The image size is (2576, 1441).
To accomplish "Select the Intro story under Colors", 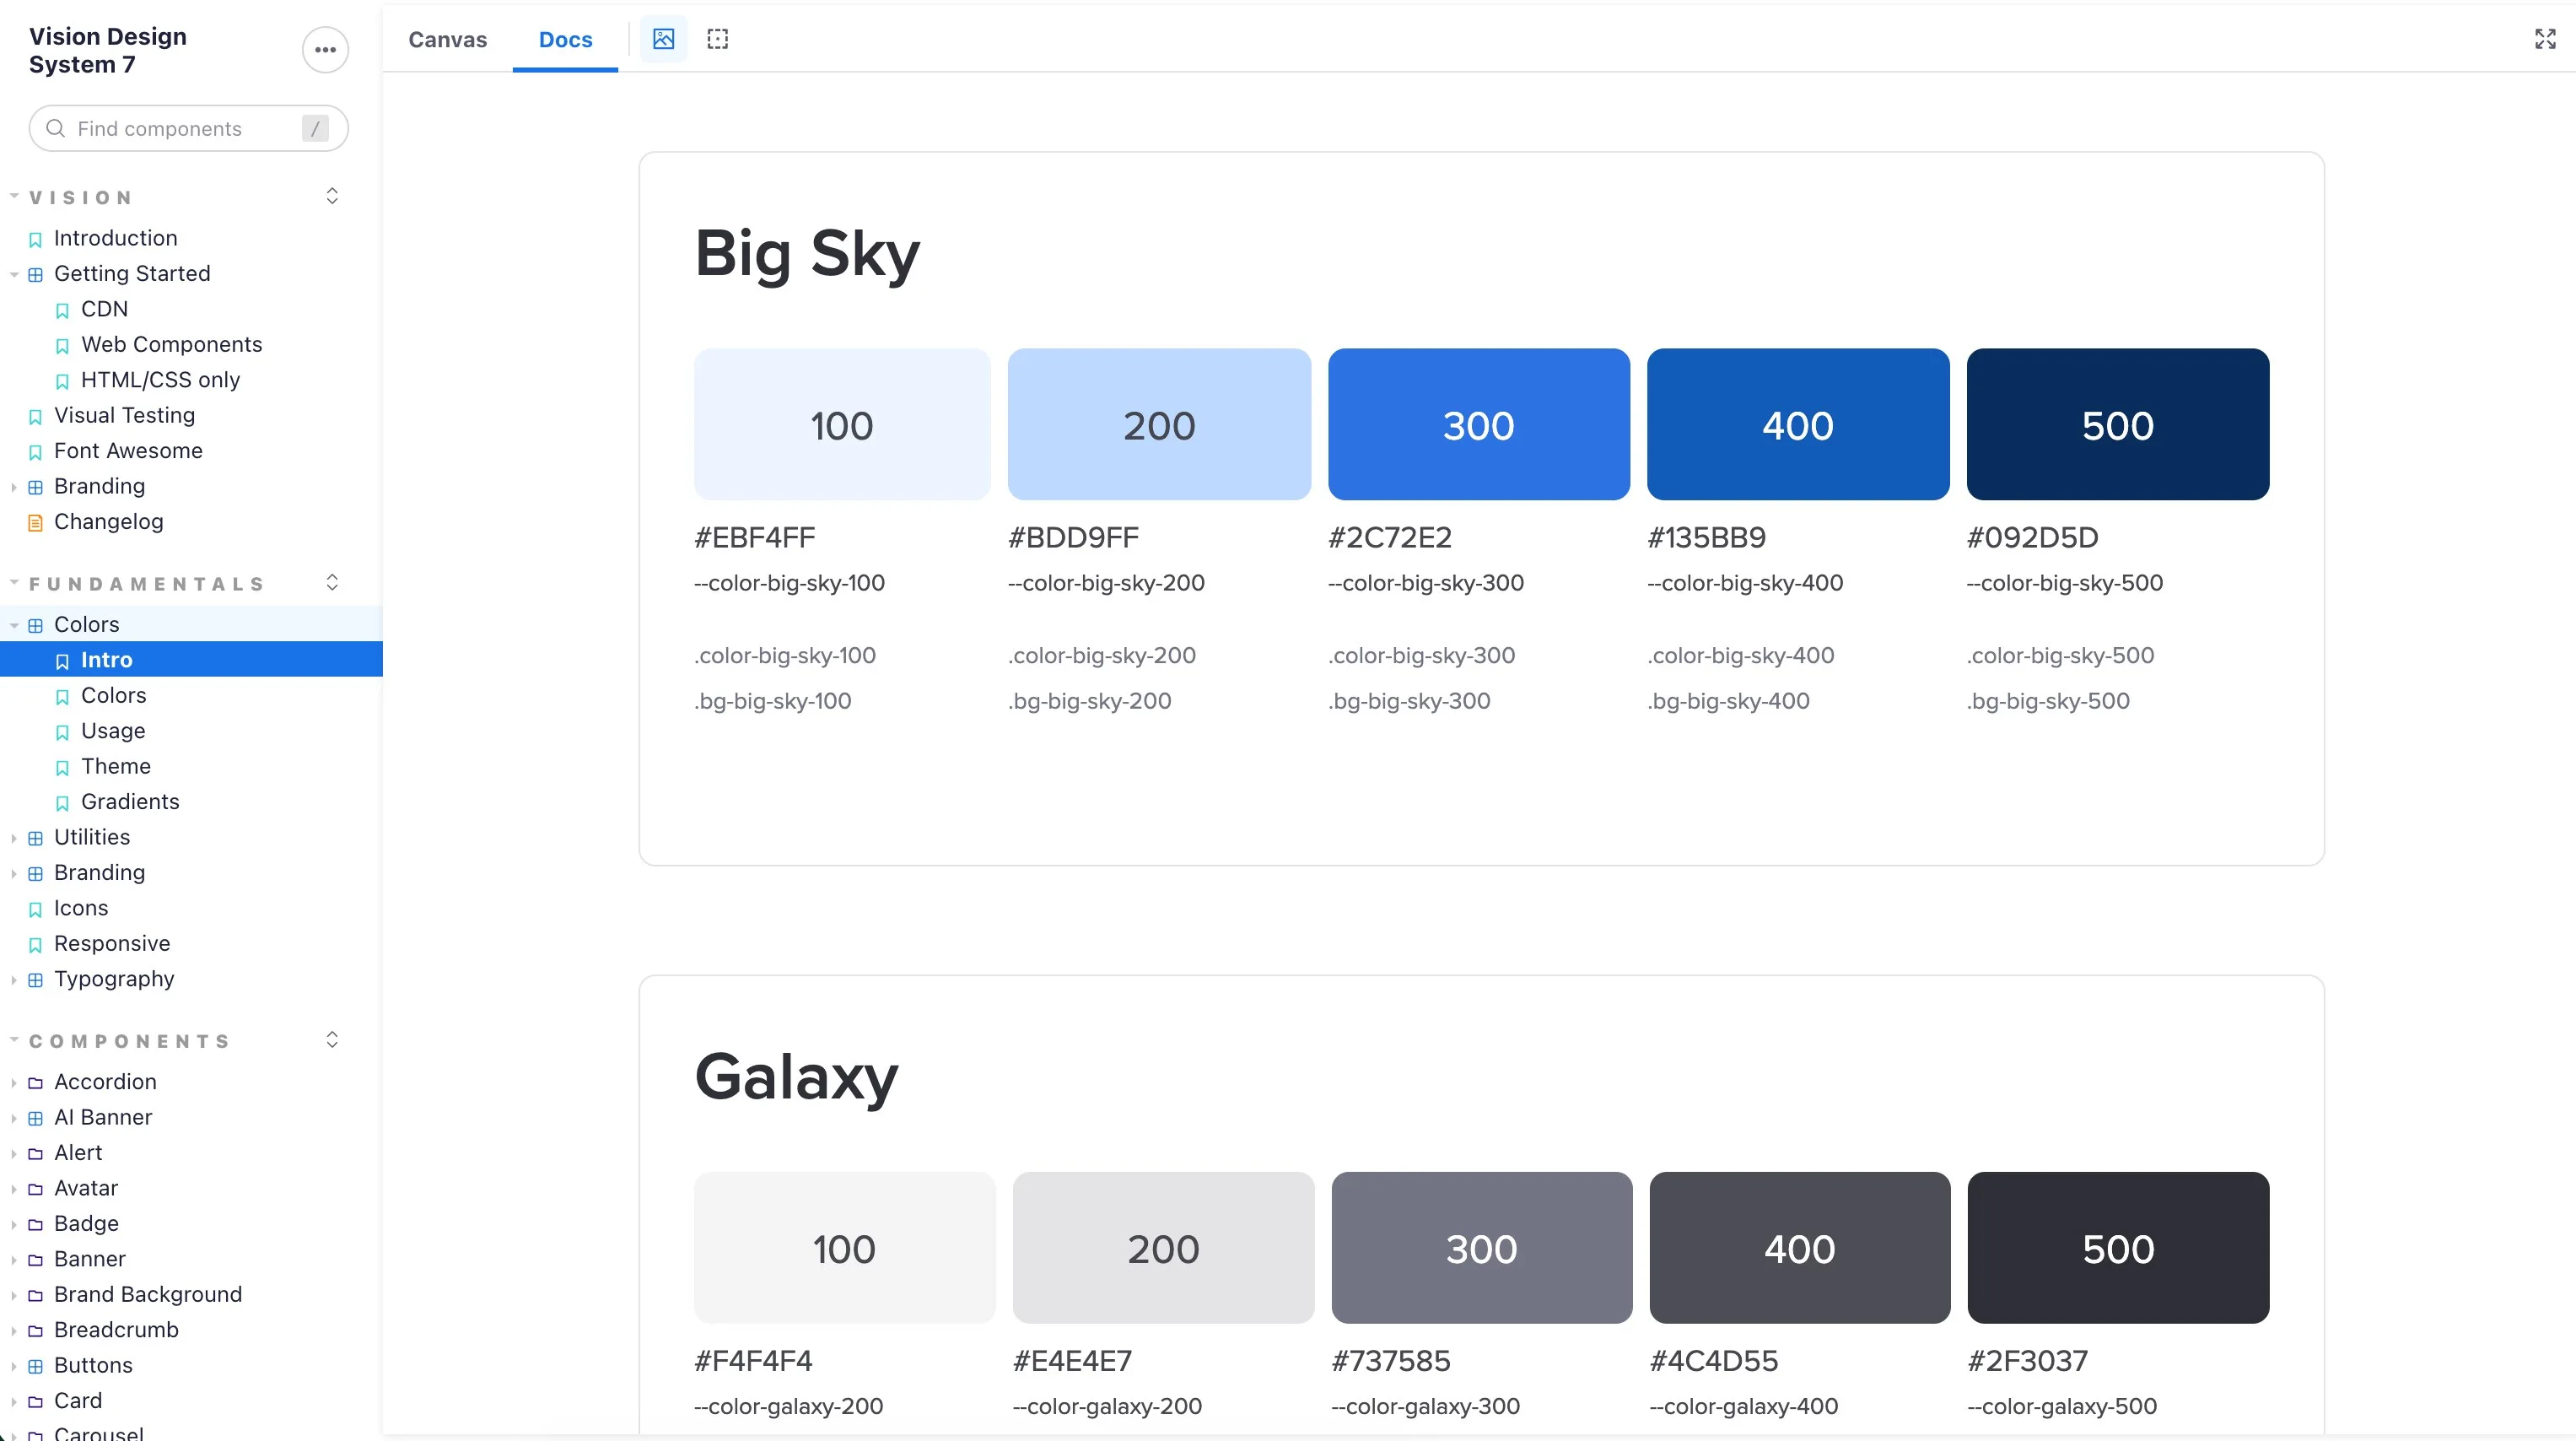I will tap(191, 660).
